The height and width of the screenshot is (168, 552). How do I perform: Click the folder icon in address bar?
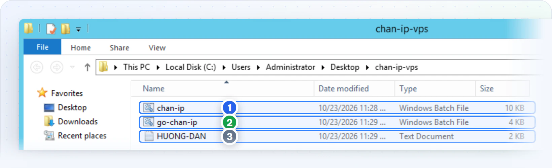click(104, 67)
